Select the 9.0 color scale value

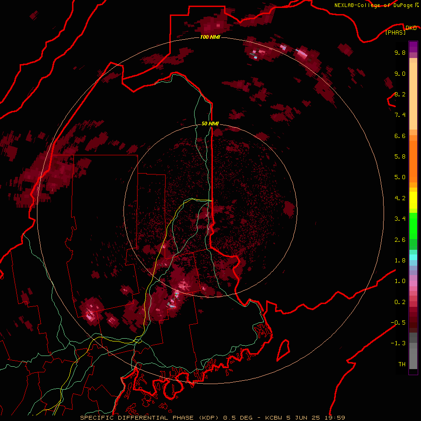point(400,74)
